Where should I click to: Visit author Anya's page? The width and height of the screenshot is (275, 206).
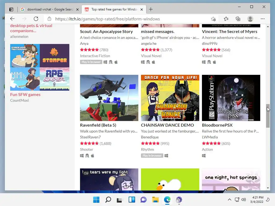[84, 43]
